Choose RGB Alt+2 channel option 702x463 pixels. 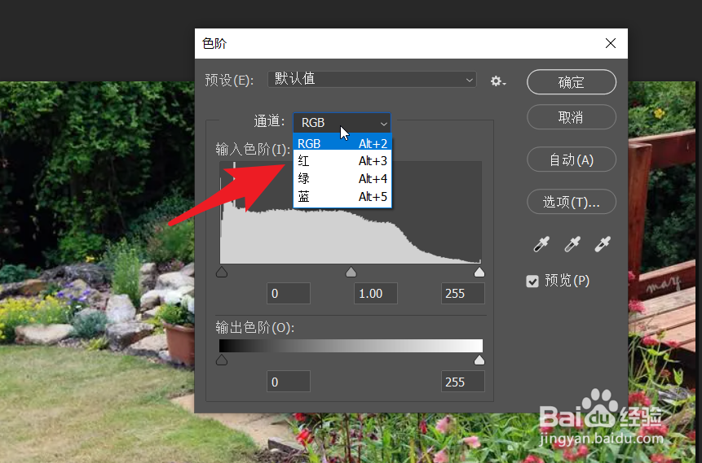342,143
